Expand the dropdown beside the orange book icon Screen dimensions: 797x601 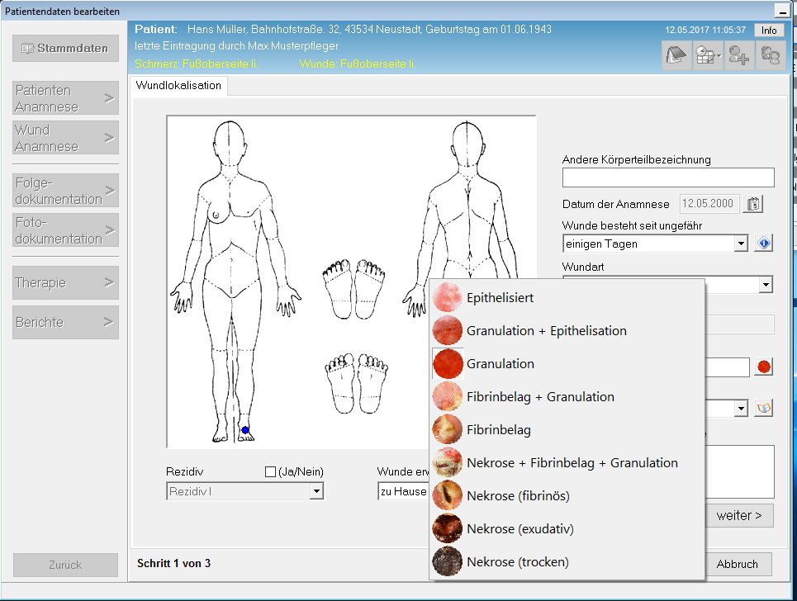[742, 408]
